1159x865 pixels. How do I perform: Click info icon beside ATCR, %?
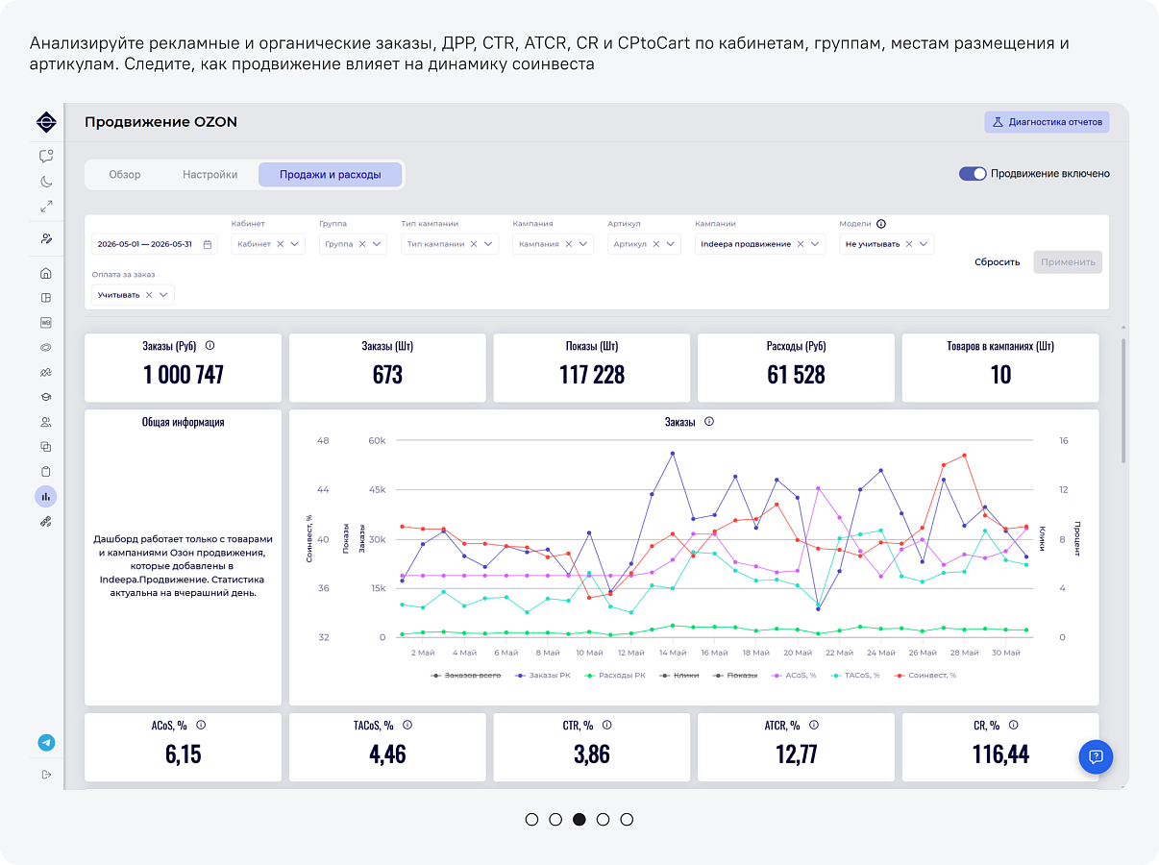(815, 726)
